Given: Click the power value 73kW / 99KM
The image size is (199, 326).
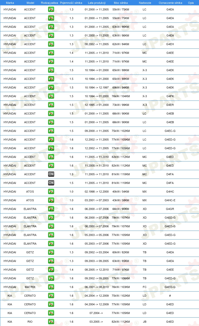Looking at the screenshot, I should coord(121,105).
